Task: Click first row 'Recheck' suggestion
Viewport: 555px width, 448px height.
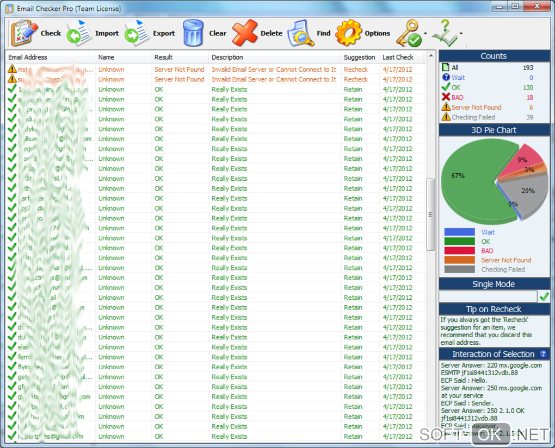Action: pyautogui.click(x=356, y=70)
